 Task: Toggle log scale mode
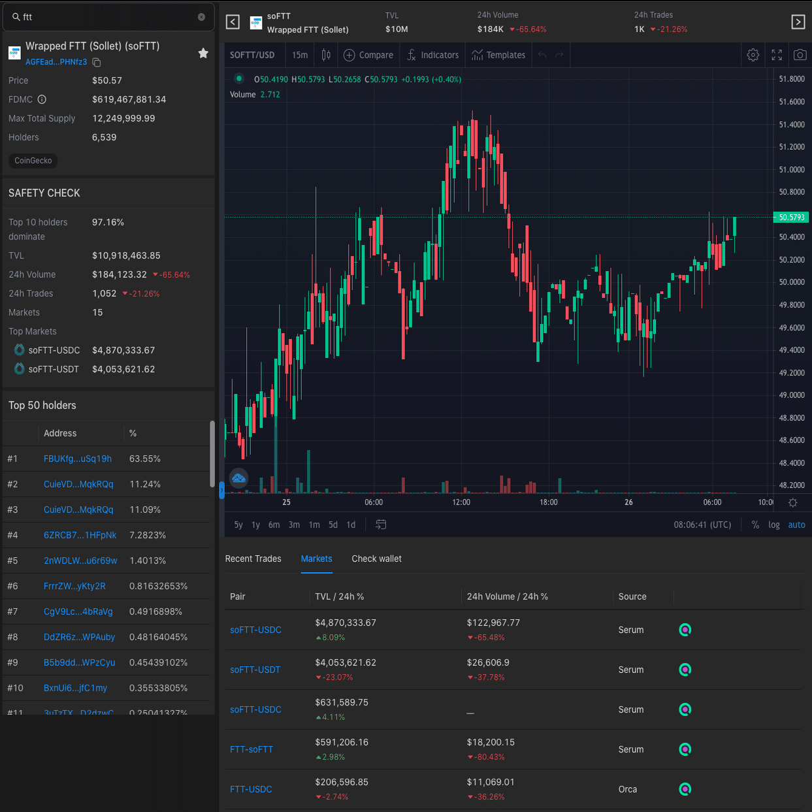click(774, 525)
